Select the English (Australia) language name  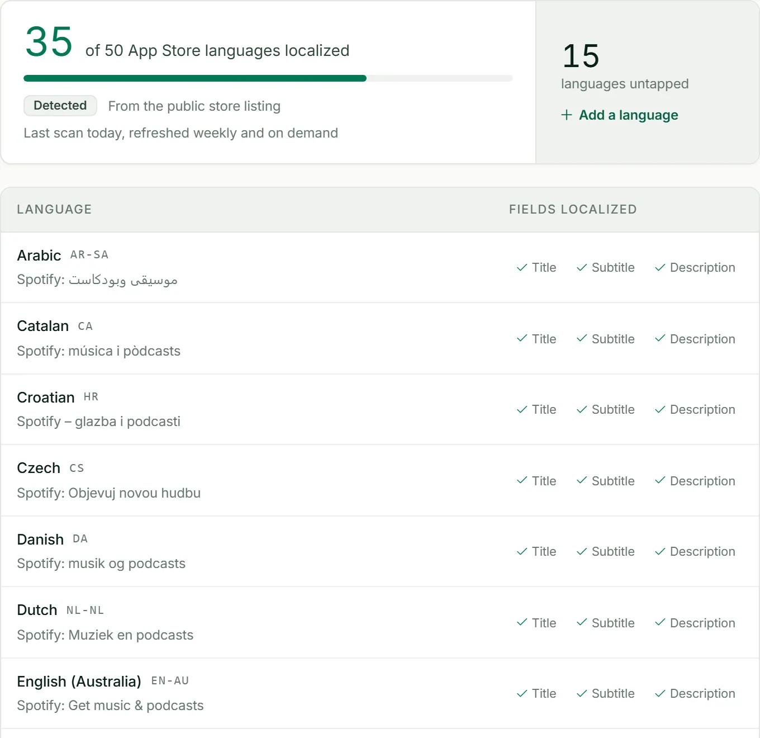79,682
